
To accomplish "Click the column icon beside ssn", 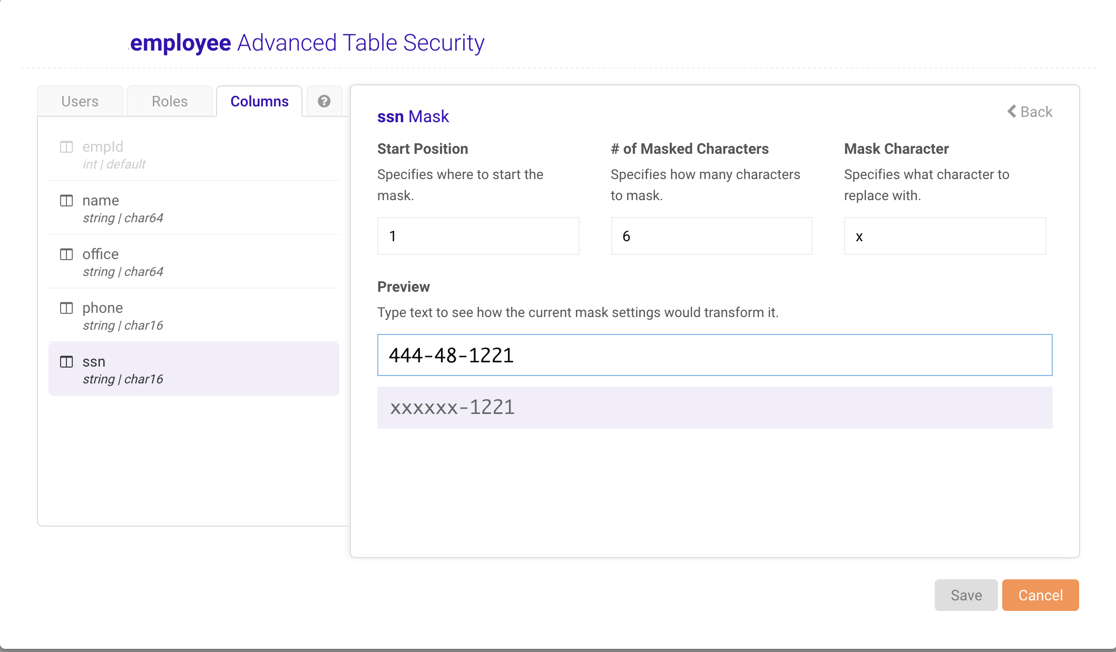I will pos(66,362).
